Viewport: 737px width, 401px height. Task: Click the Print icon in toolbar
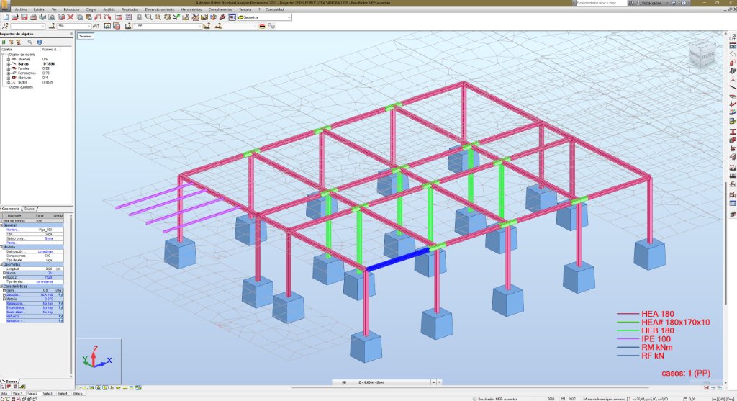(33, 17)
